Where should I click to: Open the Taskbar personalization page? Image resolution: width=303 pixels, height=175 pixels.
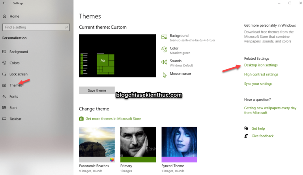click(x=15, y=119)
